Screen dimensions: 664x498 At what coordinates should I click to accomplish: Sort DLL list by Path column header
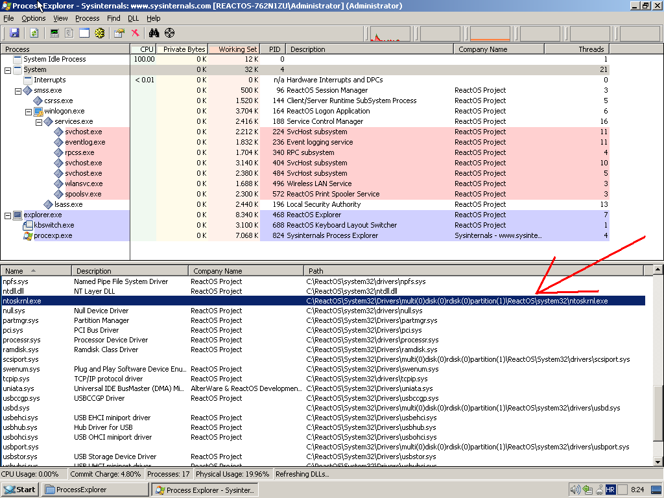[473, 271]
